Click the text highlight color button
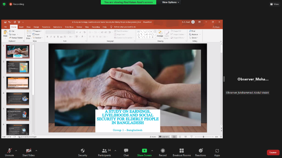The width and height of the screenshot is (282, 158). (x=77, y=37)
